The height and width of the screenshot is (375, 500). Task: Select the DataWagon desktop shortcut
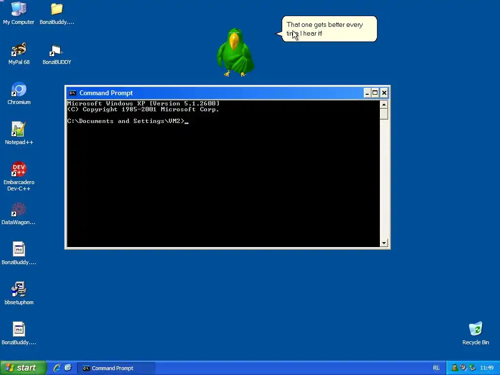click(19, 214)
